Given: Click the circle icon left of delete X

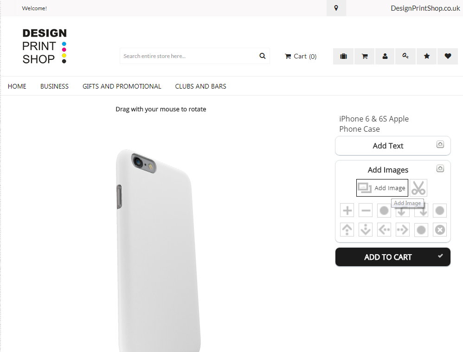Looking at the screenshot, I should click(x=421, y=230).
